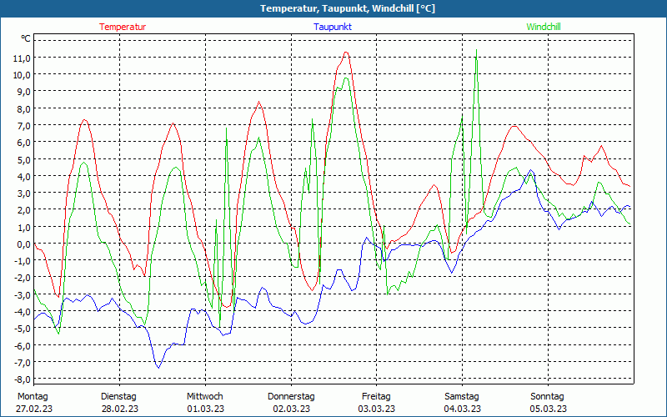Select the Sonntag 05.03.23 axis label

coord(548,403)
